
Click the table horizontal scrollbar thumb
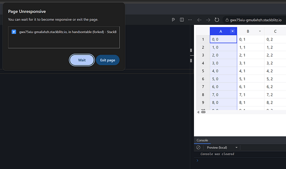[x=203, y=112]
